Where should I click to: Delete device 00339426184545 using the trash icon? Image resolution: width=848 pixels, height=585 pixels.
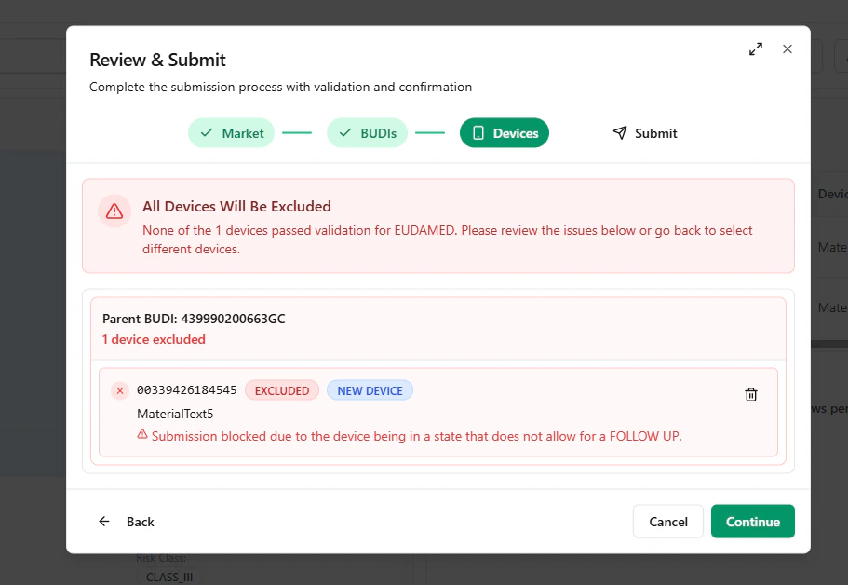[751, 395]
